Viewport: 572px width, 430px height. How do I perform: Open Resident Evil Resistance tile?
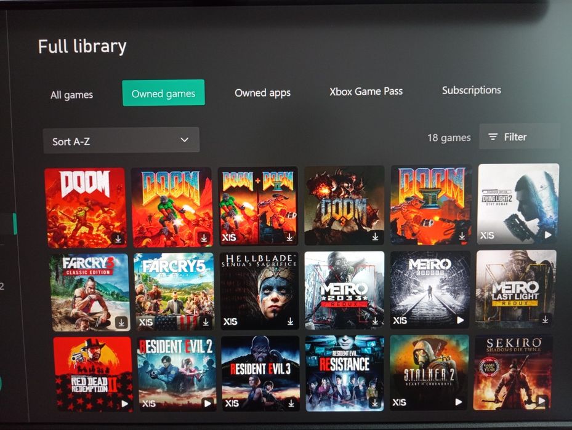(345, 373)
